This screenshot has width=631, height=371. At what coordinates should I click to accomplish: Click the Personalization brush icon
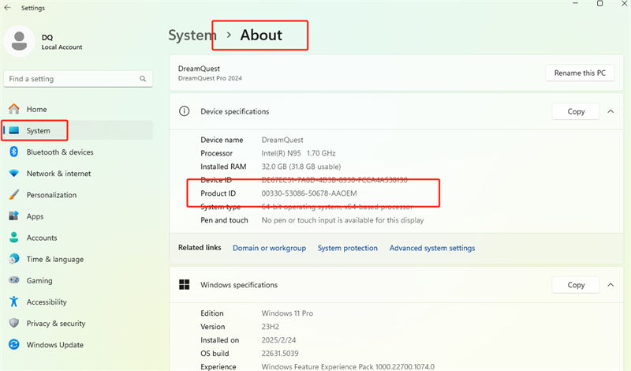coord(14,195)
